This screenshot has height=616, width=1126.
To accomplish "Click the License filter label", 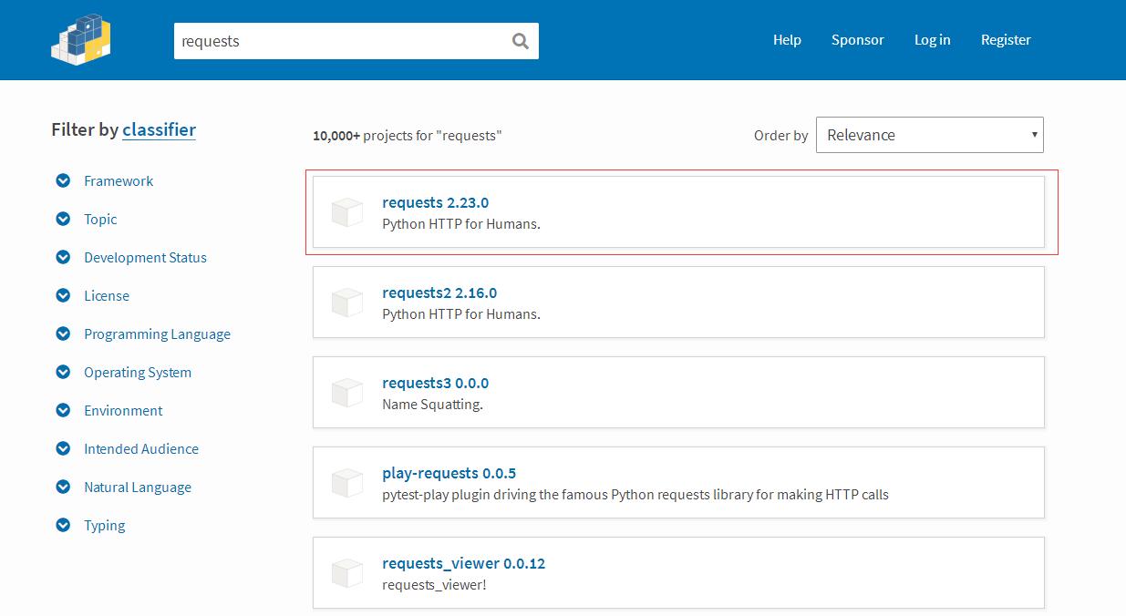I will [x=107, y=296].
